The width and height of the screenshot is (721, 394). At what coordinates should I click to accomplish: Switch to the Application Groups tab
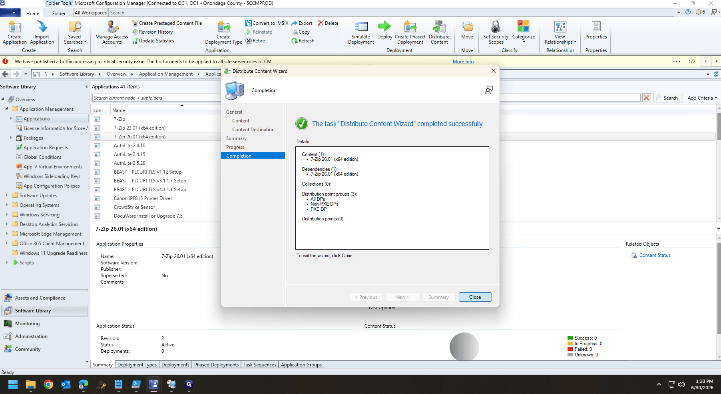coord(301,365)
